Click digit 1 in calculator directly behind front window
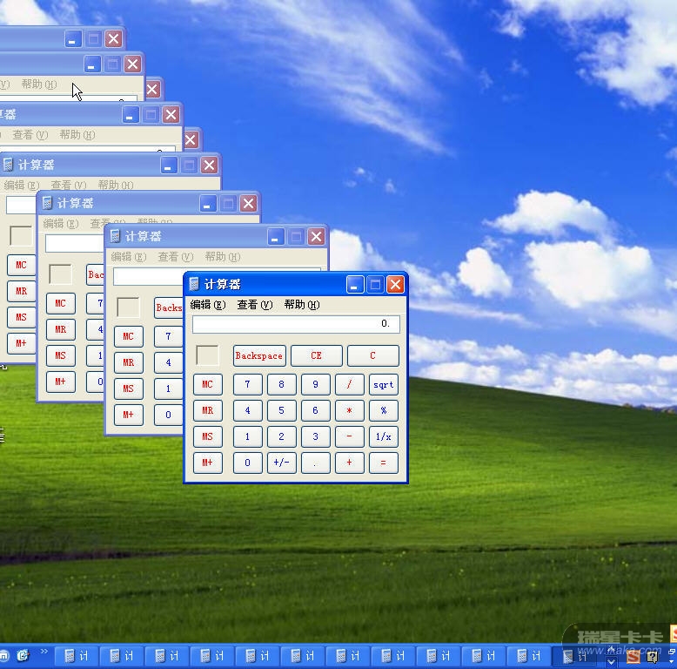Image resolution: width=677 pixels, height=669 pixels. pos(169,389)
